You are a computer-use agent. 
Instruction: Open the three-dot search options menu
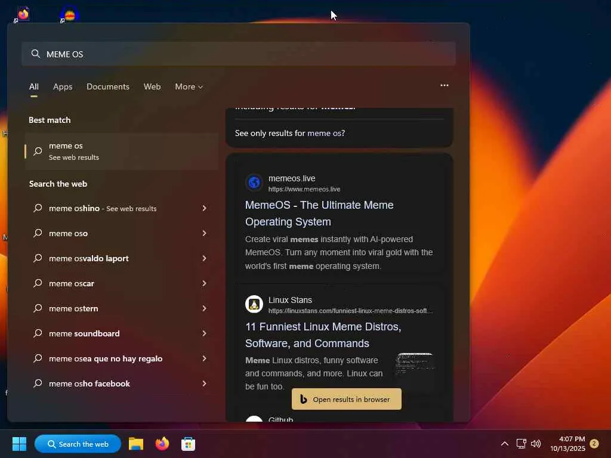[444, 85]
